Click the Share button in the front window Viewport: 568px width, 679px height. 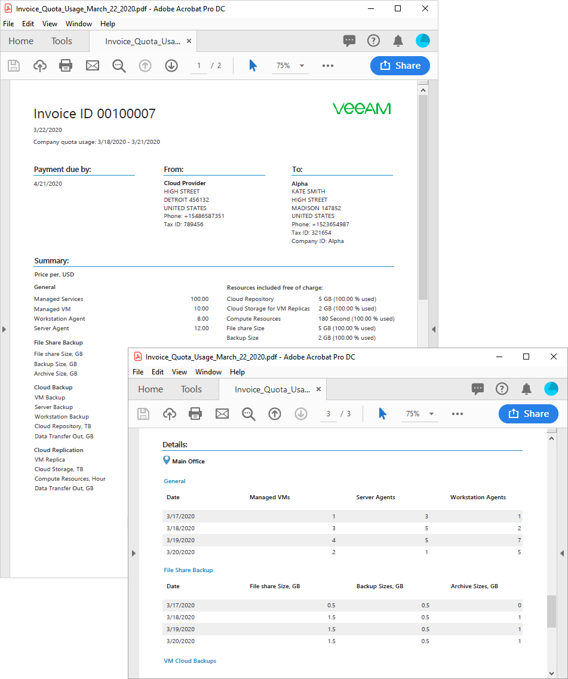coord(528,414)
